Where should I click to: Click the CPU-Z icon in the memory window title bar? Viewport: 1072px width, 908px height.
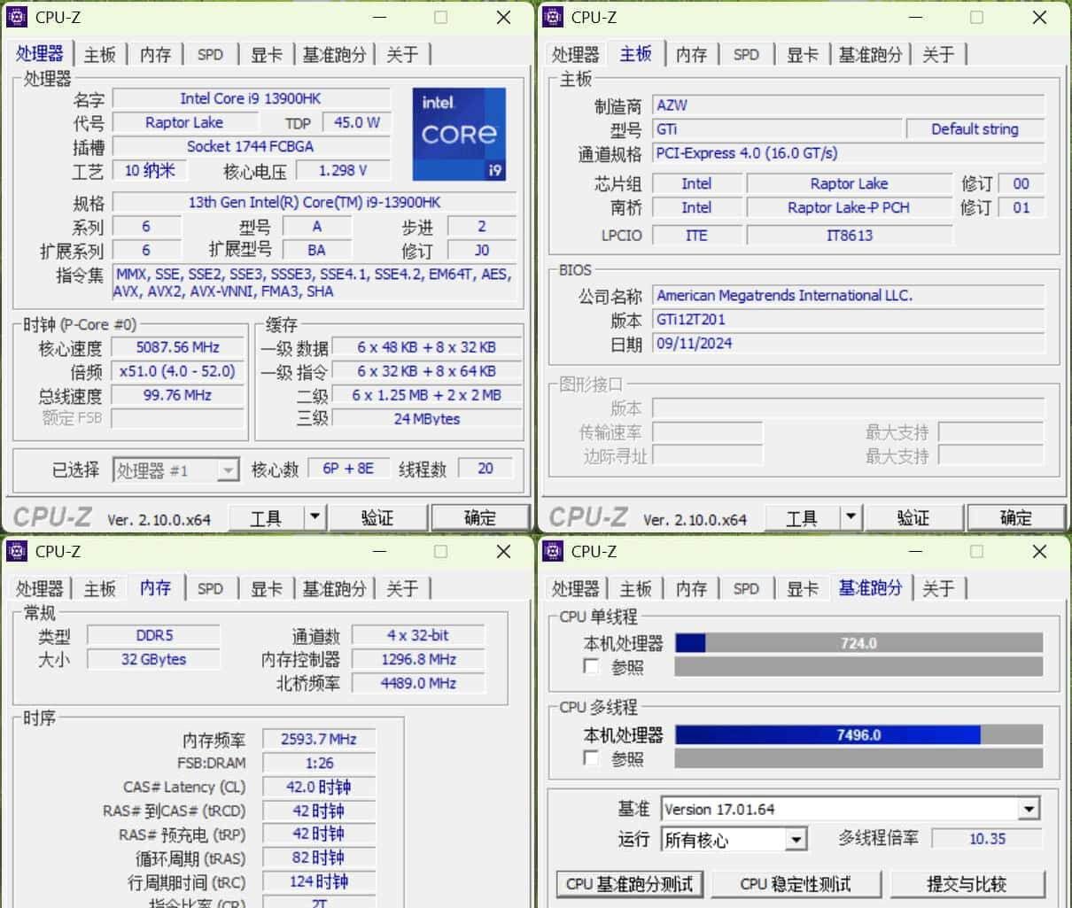click(x=18, y=551)
